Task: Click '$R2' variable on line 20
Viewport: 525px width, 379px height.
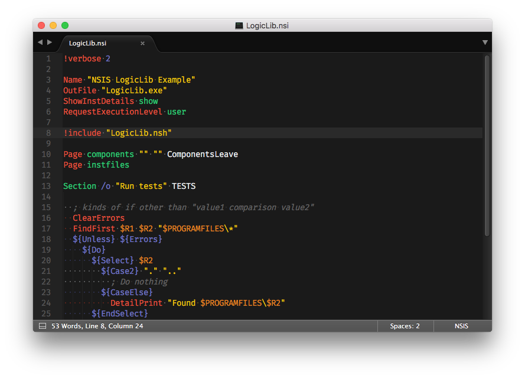Action: click(x=146, y=260)
